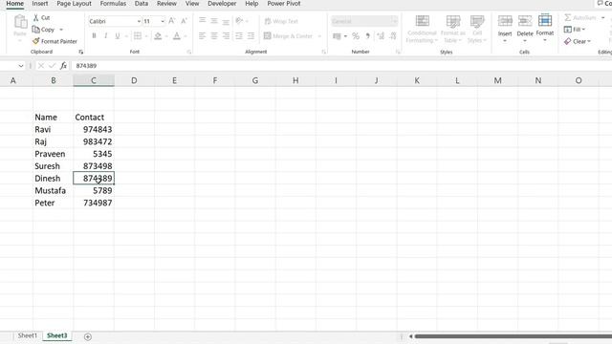Click Top Align icon
This screenshot has height=344, width=612.
[202, 21]
